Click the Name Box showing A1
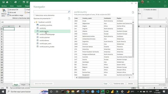 pyautogui.click(x=15, y=22)
